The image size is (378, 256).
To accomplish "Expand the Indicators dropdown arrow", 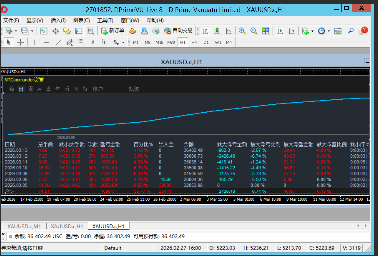I will 312,31.
